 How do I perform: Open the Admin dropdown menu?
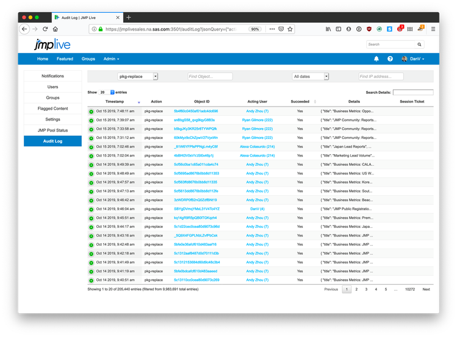111,59
